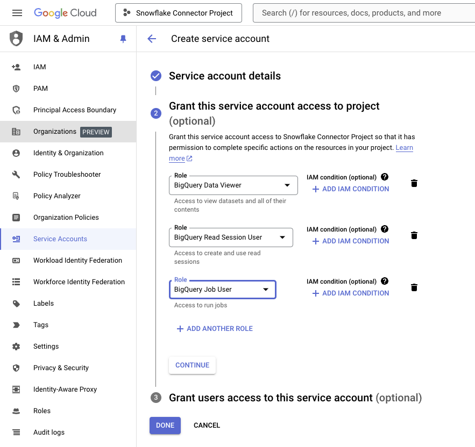Viewport: 475px width, 447px height.
Task: Go to Service Accounts in sidebar
Action: click(x=60, y=239)
